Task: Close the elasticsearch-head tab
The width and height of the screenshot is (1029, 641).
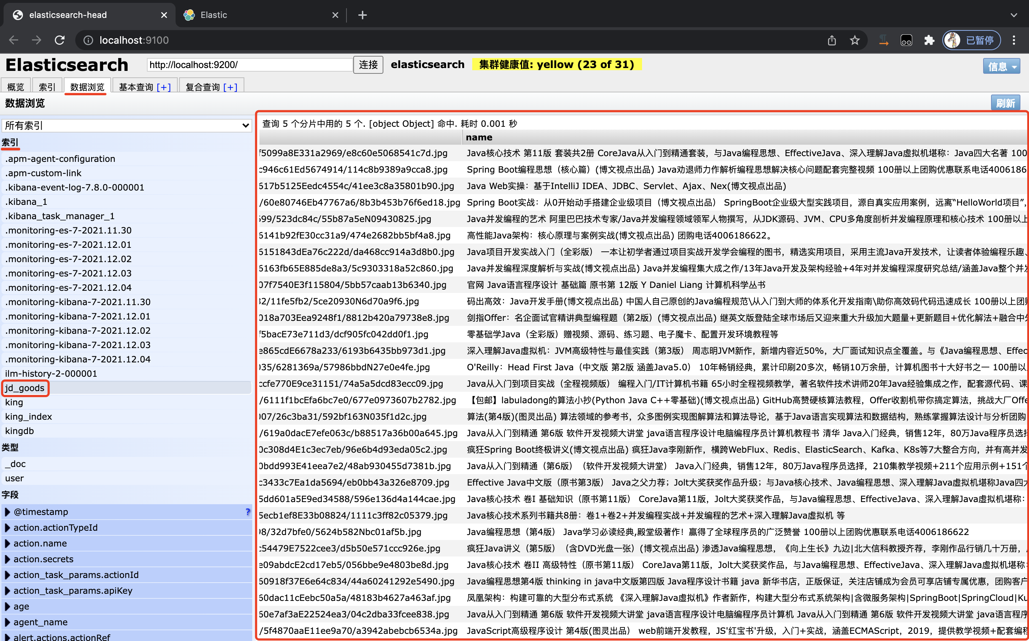Action: pyautogui.click(x=164, y=15)
